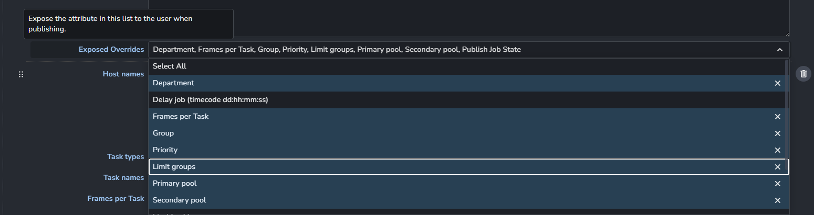Click the Secondary pool list entry
The image size is (814, 215).
tap(179, 200)
